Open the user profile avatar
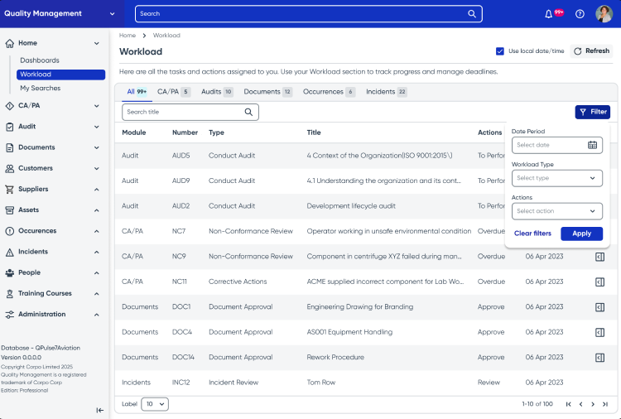 pos(604,14)
